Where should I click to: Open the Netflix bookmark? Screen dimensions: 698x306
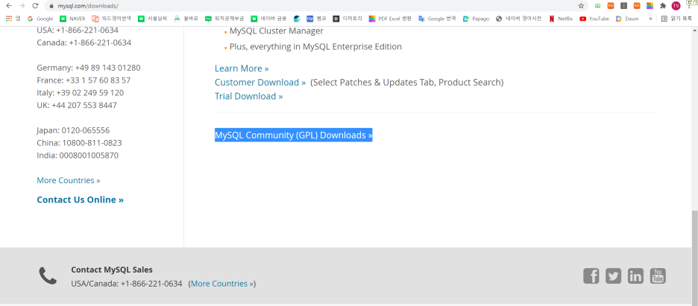point(561,19)
